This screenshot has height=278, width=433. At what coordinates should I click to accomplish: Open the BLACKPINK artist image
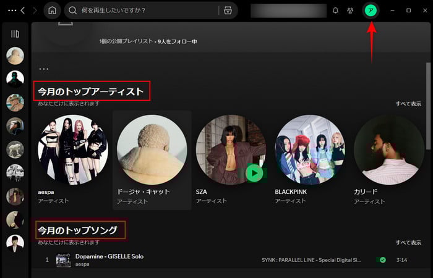(310, 150)
